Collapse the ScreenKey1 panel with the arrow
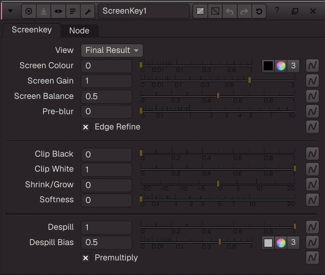Viewport: 325px width, 275px height. tap(10, 11)
